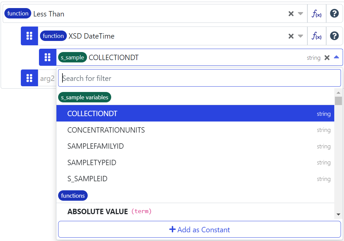The height and width of the screenshot is (241, 344).
Task: Select CONCENTRATIONUNITS from the variable list
Action: click(x=106, y=130)
